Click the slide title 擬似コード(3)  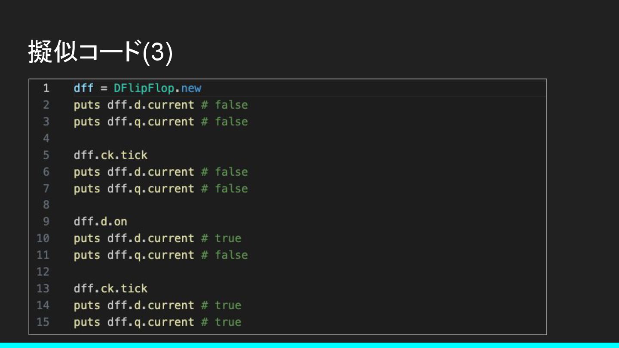click(101, 52)
